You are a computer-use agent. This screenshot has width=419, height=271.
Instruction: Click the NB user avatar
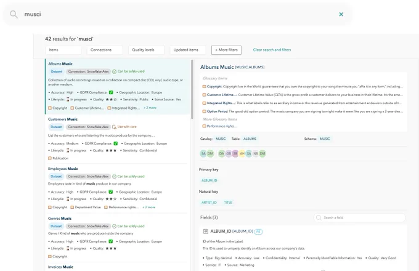(256, 153)
